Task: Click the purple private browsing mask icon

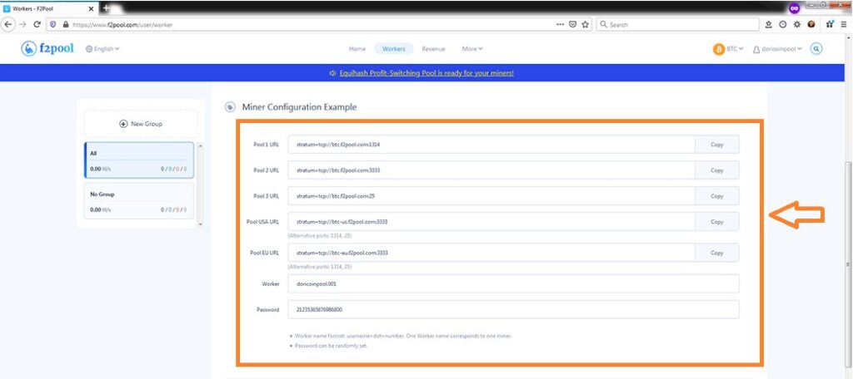Action: [x=794, y=8]
